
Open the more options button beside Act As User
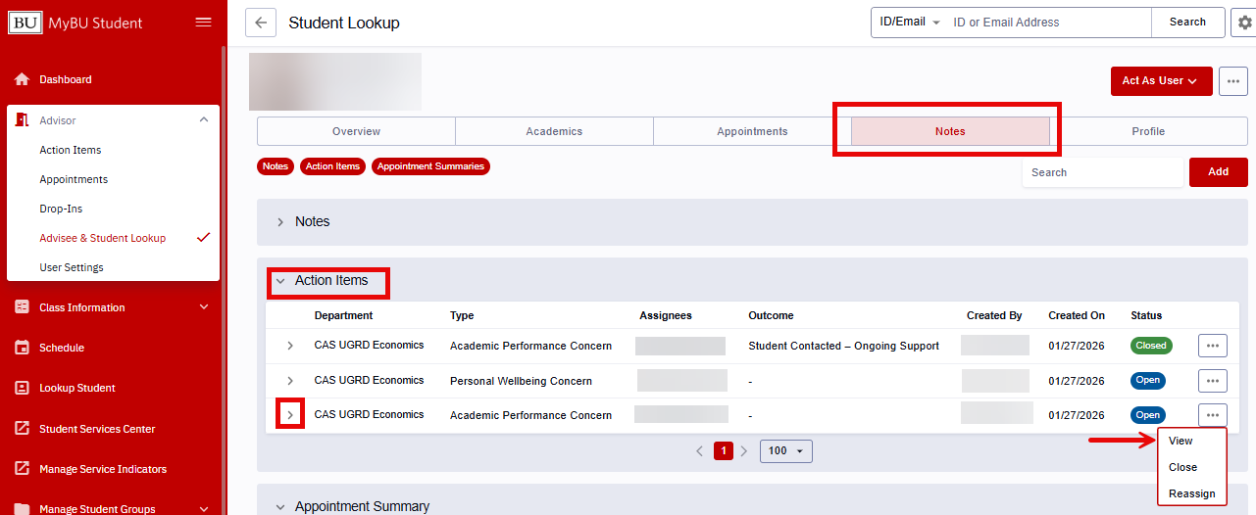click(x=1232, y=81)
